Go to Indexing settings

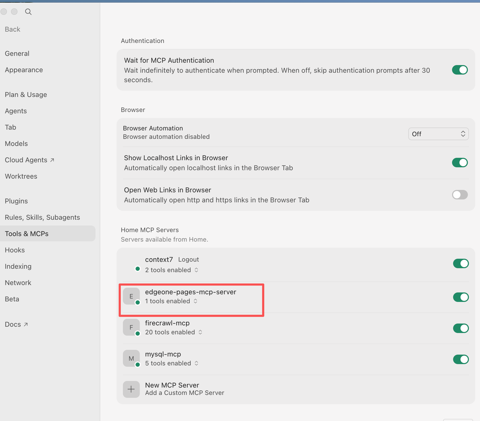18,266
